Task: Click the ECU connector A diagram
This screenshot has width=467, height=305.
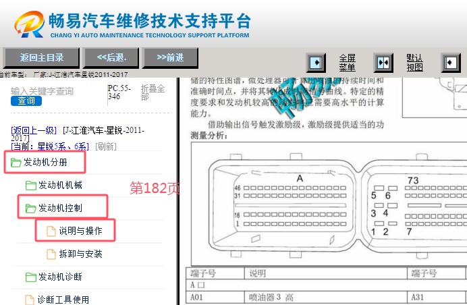Action: (281, 206)
